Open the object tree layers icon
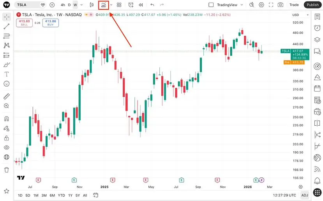323x201 pixels. [317, 40]
